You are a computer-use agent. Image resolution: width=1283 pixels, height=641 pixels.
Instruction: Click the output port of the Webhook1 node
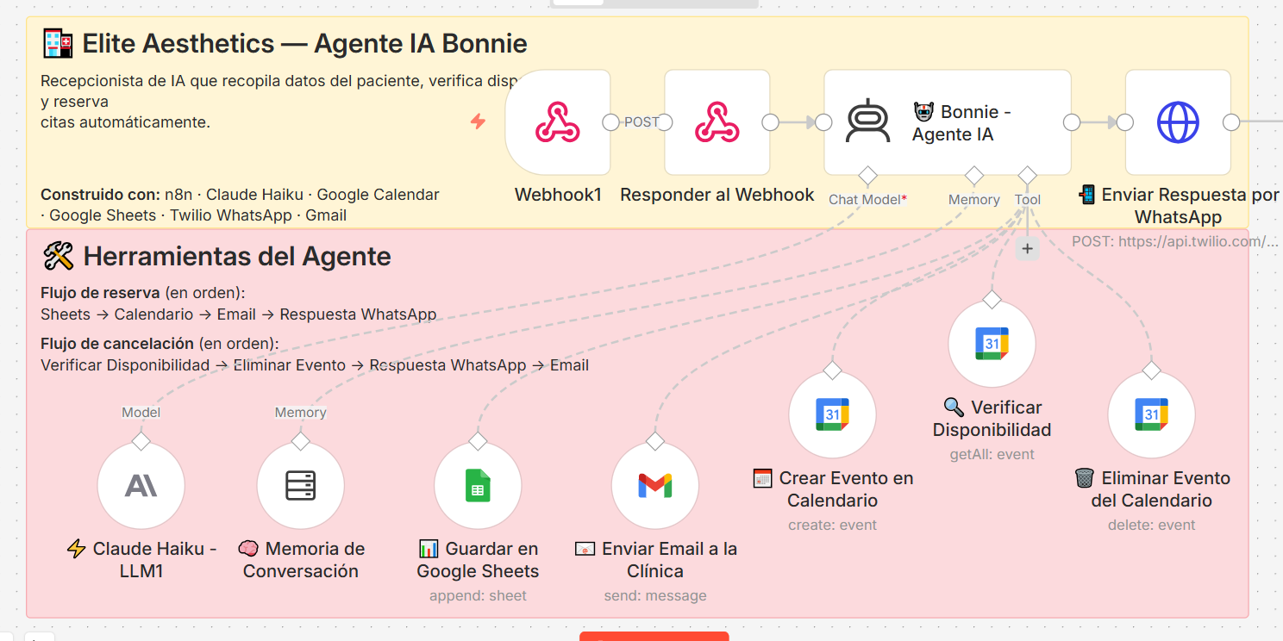point(610,122)
